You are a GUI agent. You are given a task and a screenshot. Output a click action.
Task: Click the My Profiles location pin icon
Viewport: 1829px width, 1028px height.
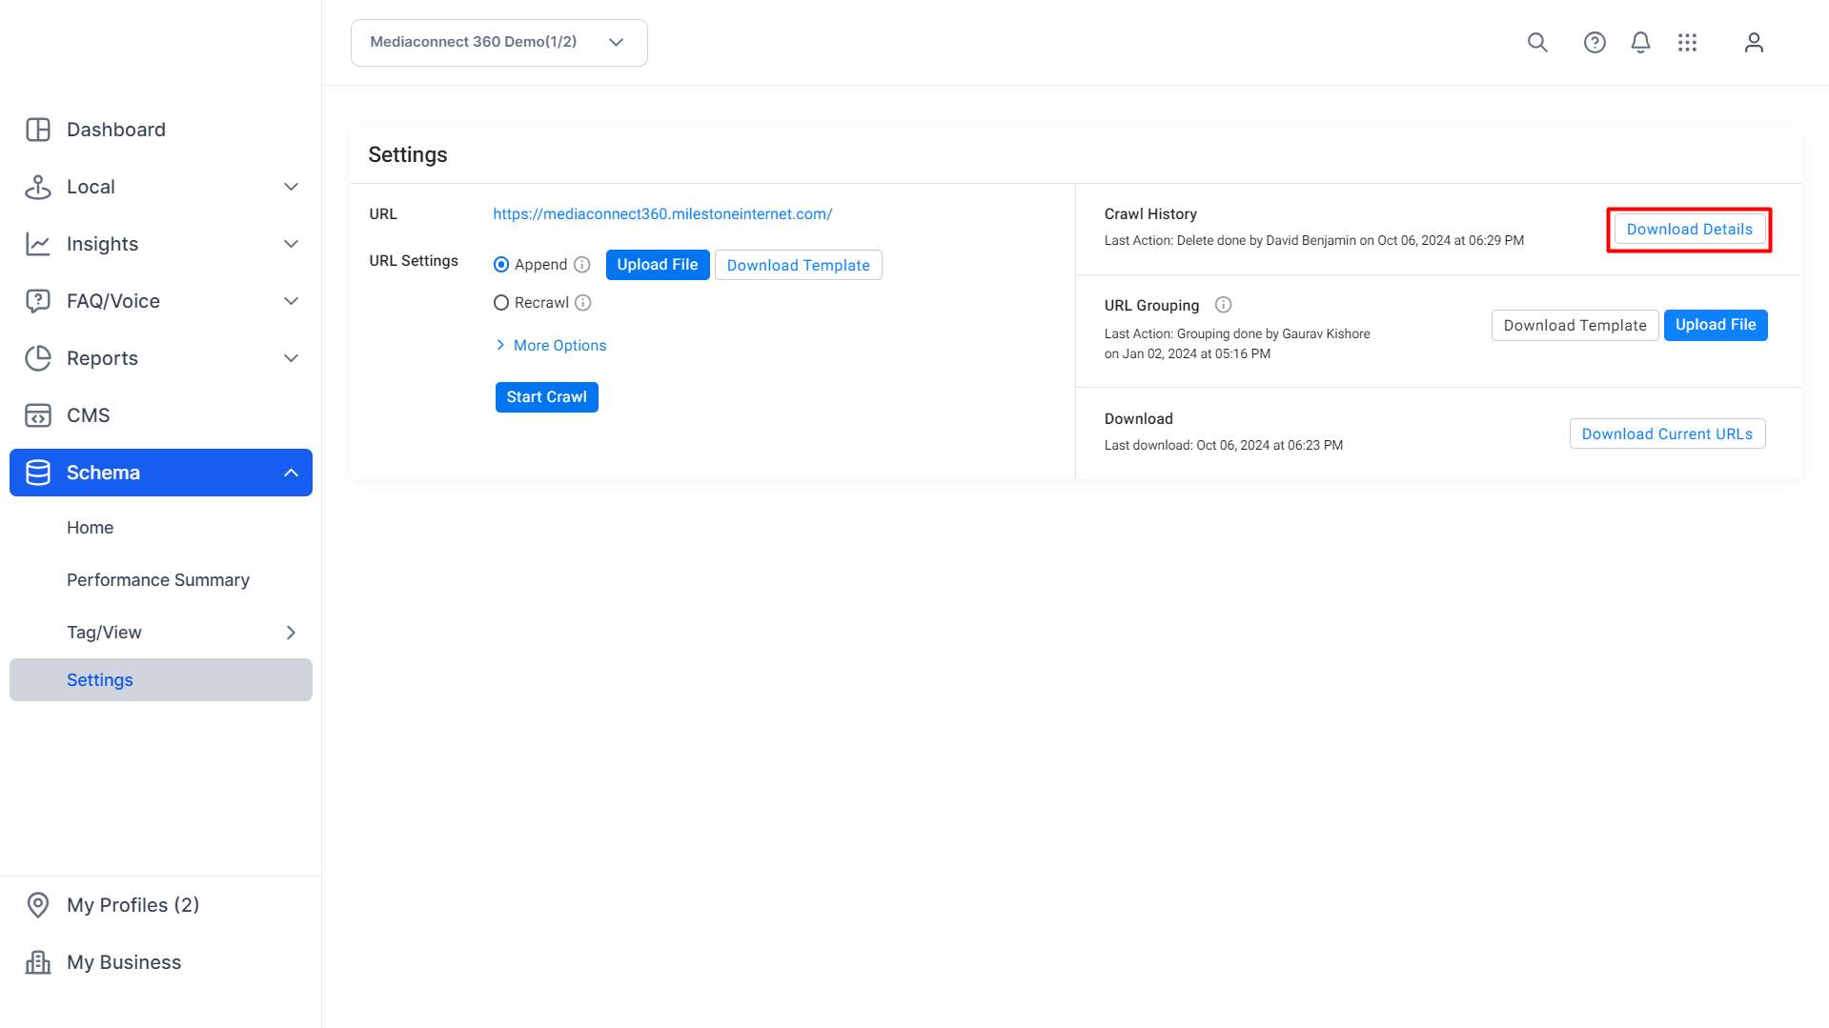pos(38,905)
